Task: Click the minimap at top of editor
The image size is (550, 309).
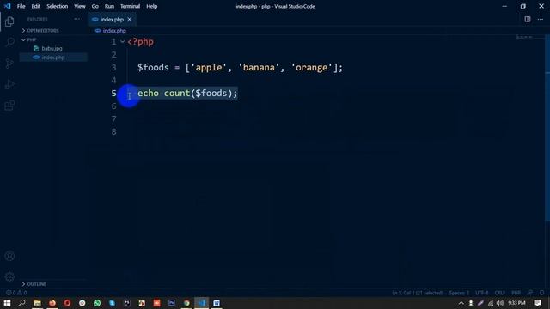Action: (525, 37)
